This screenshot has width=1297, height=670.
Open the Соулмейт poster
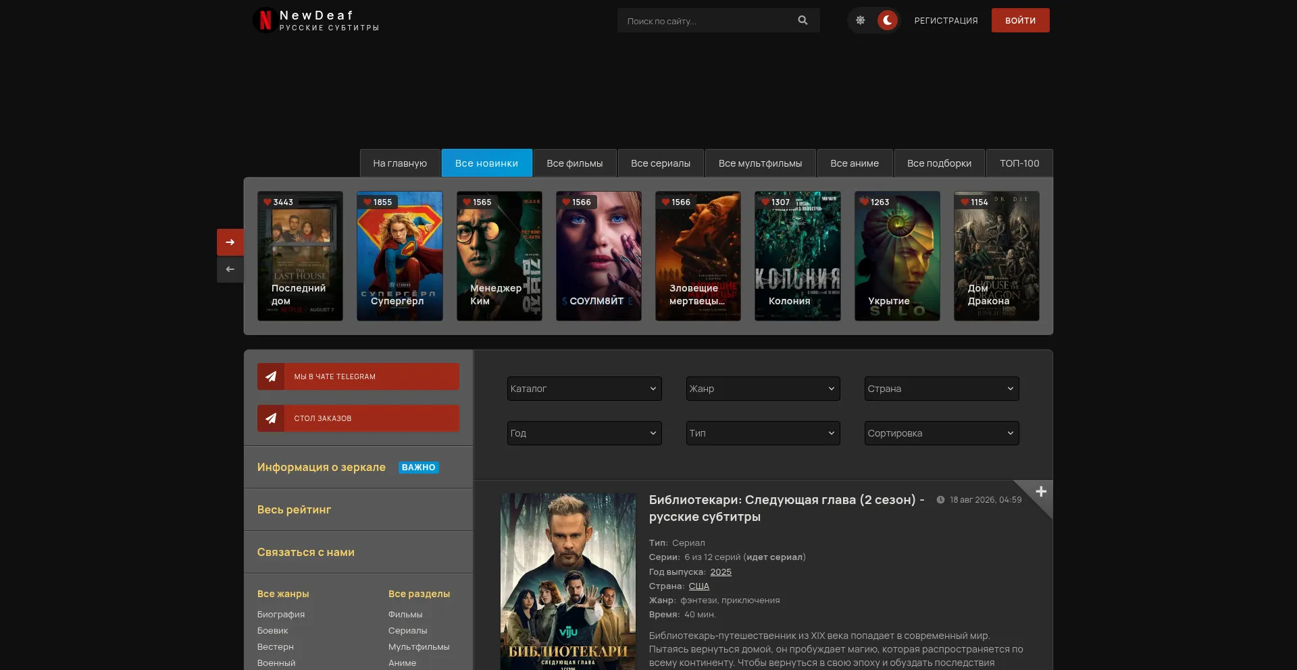pyautogui.click(x=599, y=256)
